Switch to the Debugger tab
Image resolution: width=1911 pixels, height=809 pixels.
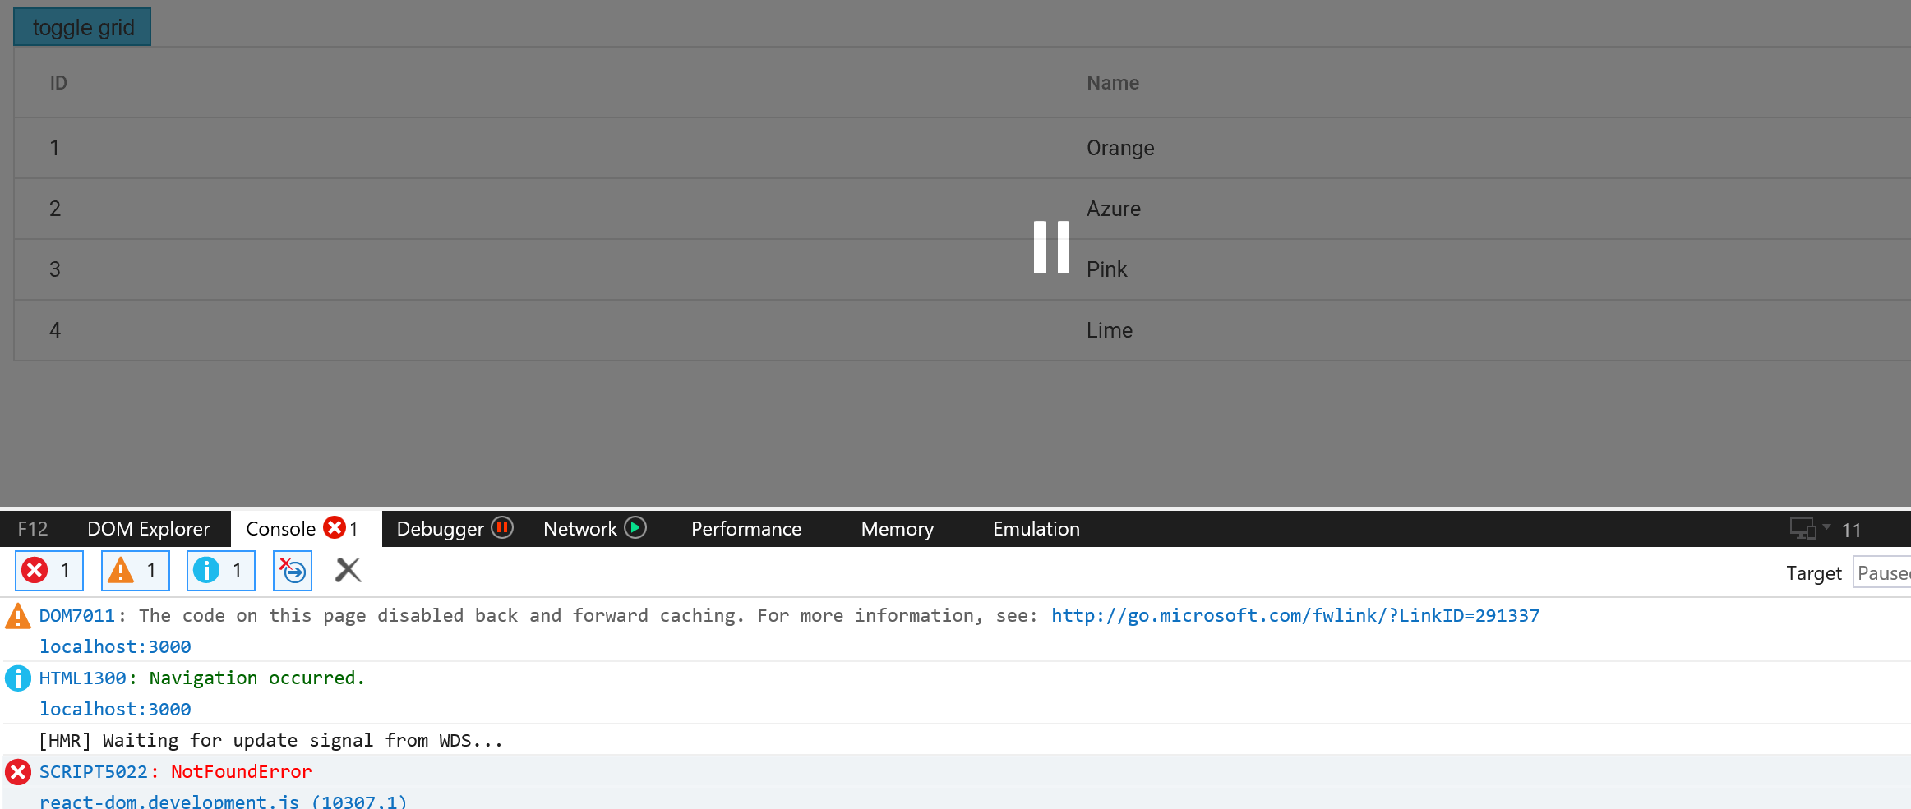pos(441,529)
